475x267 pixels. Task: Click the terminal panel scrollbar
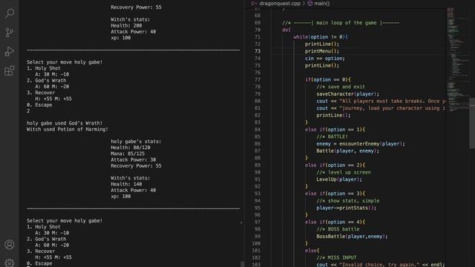pos(242,264)
